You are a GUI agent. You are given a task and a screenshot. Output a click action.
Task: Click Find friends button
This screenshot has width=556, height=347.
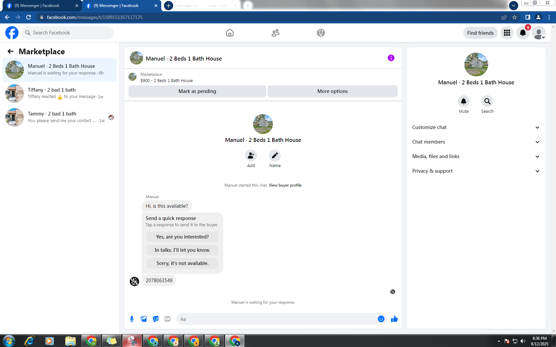click(480, 33)
